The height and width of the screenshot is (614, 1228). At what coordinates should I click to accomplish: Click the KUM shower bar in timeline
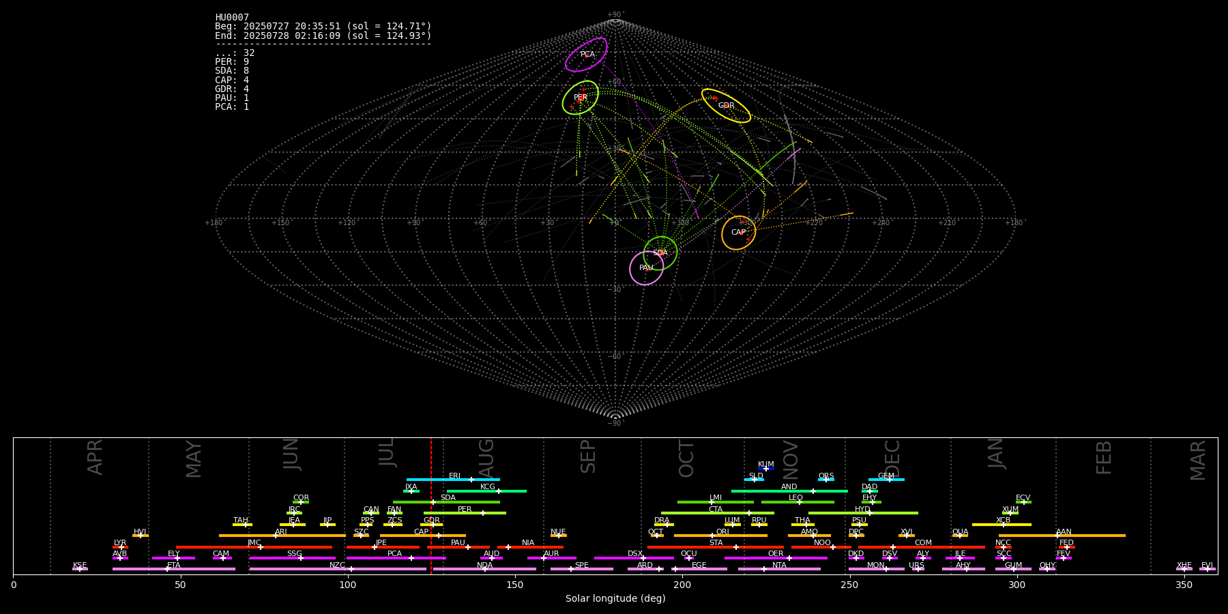point(766,469)
